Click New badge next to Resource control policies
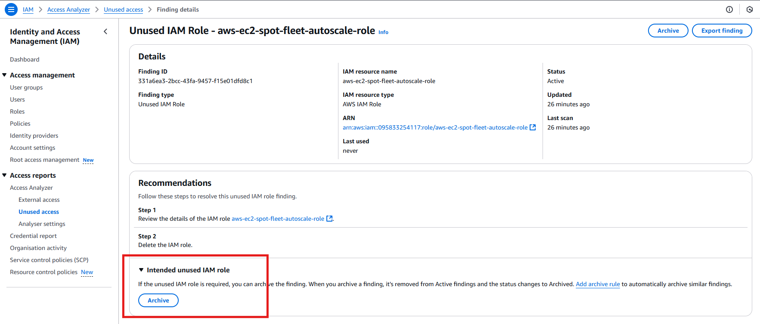This screenshot has height=324, width=760. pos(87,272)
